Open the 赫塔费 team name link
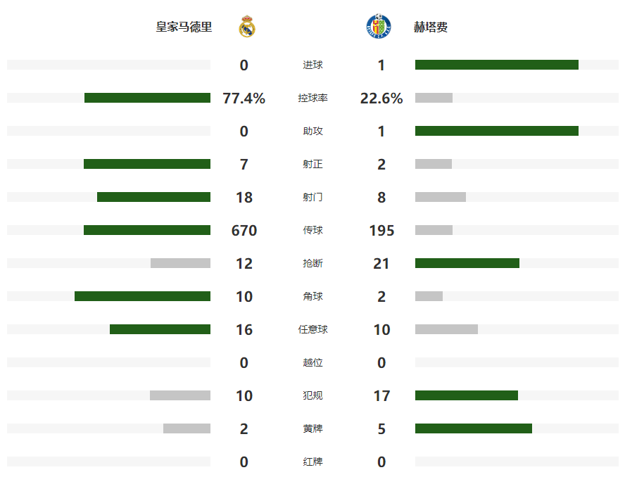This screenshot has width=625, height=477. 431,27
